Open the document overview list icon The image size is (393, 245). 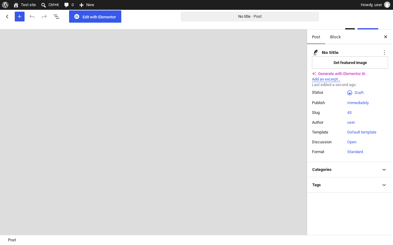tap(56, 17)
